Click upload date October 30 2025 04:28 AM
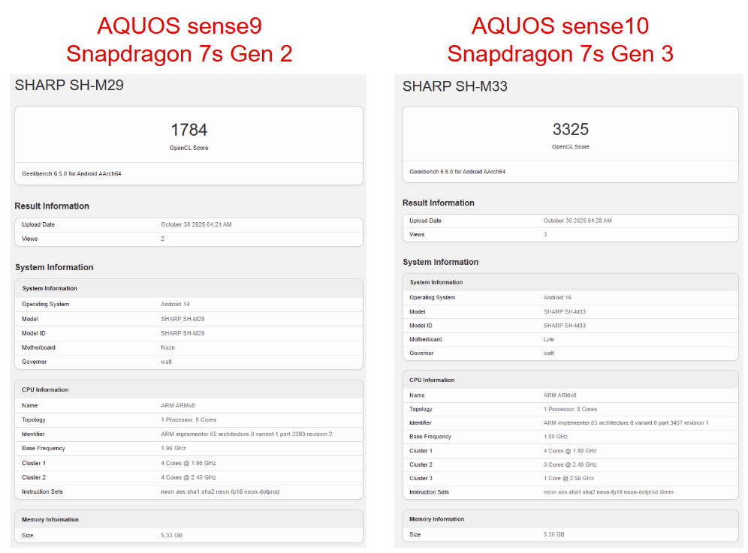Viewport: 748px width, 553px height. (578, 221)
